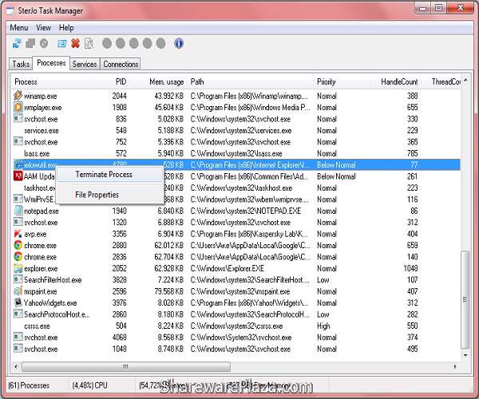Click the red X terminate toolbar icon
479x399 pixels.
click(75, 43)
